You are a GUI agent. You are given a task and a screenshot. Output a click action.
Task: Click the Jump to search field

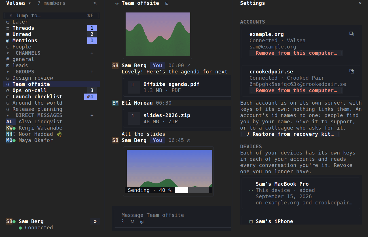tap(51, 16)
